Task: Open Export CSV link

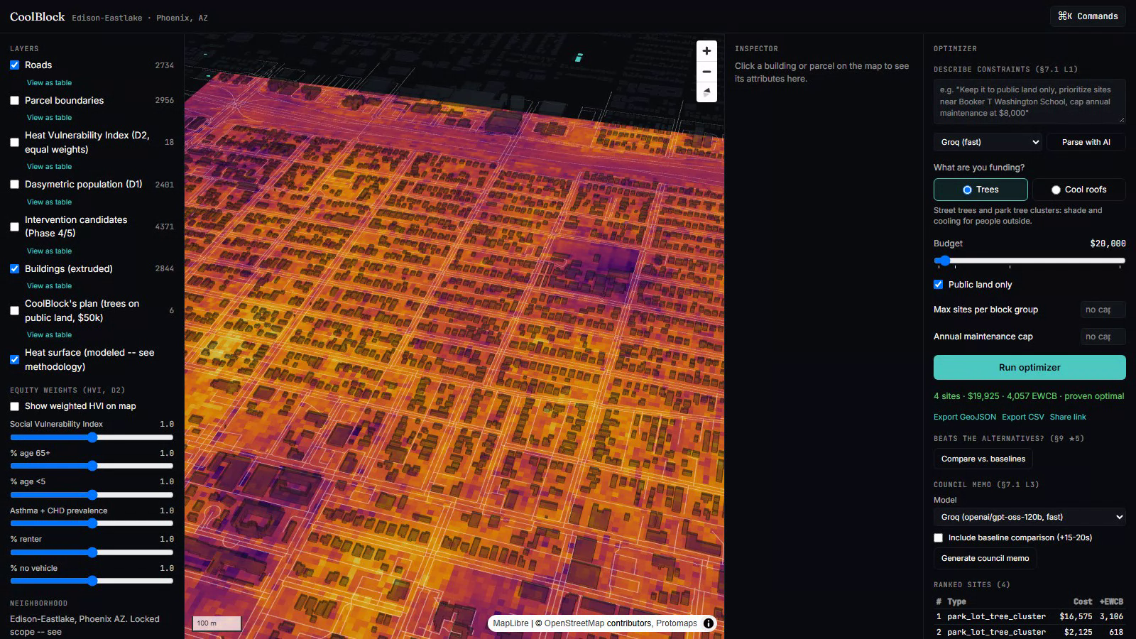Action: (x=1023, y=417)
